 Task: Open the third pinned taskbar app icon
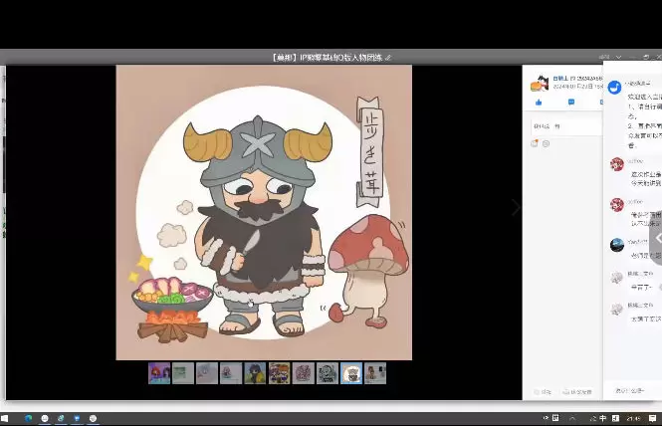pyautogui.click(x=61, y=418)
